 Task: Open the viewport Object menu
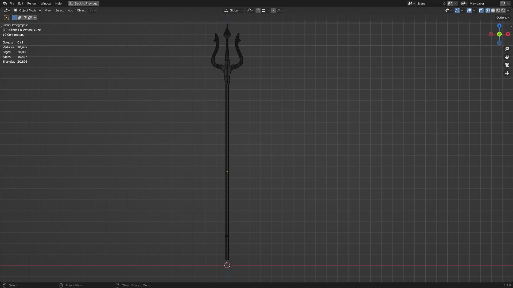point(81,10)
